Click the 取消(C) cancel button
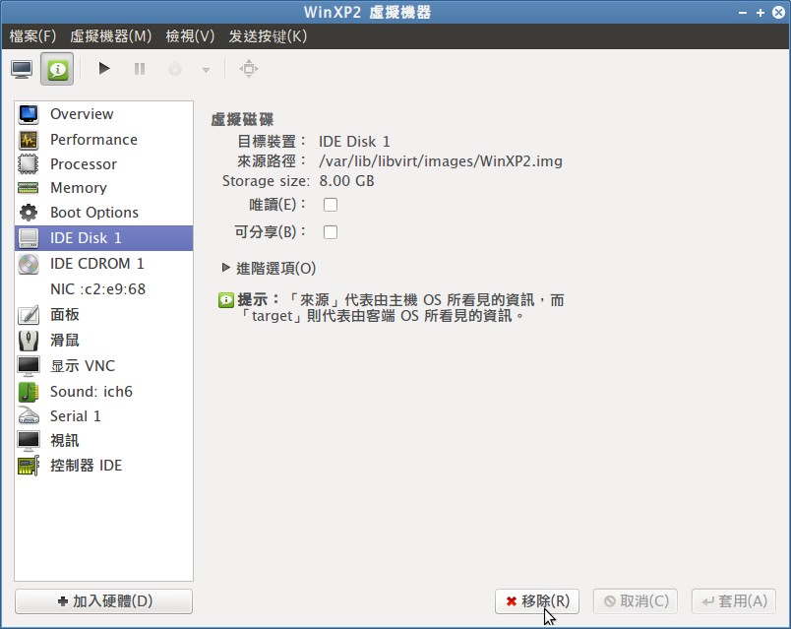The width and height of the screenshot is (791, 629). pyautogui.click(x=636, y=601)
